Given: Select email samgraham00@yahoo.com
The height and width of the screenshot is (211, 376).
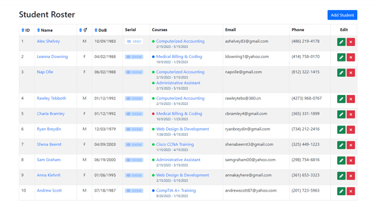Looking at the screenshot, I should coord(250,159).
